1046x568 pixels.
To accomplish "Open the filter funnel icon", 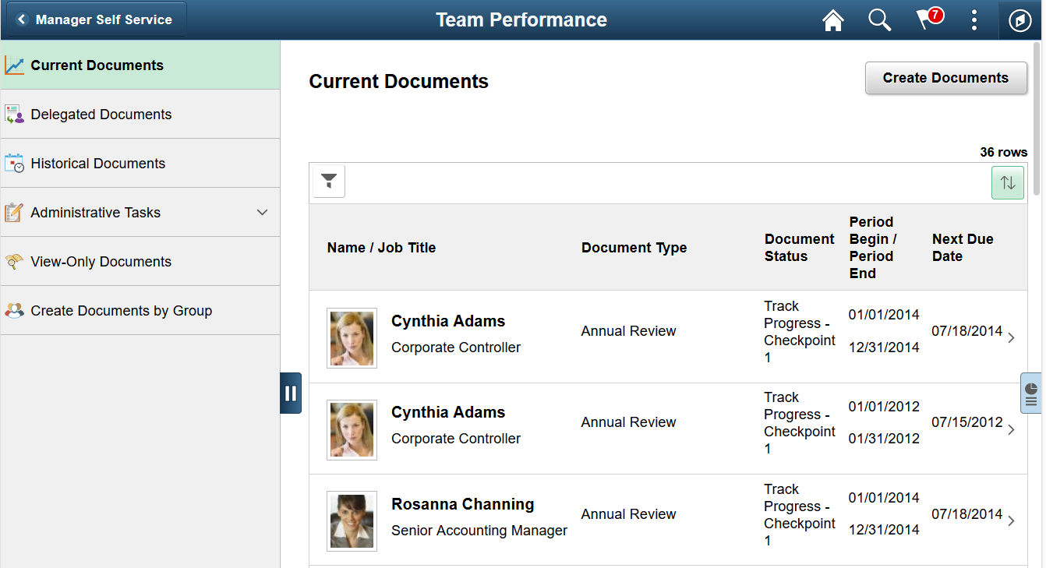I will pos(329,182).
